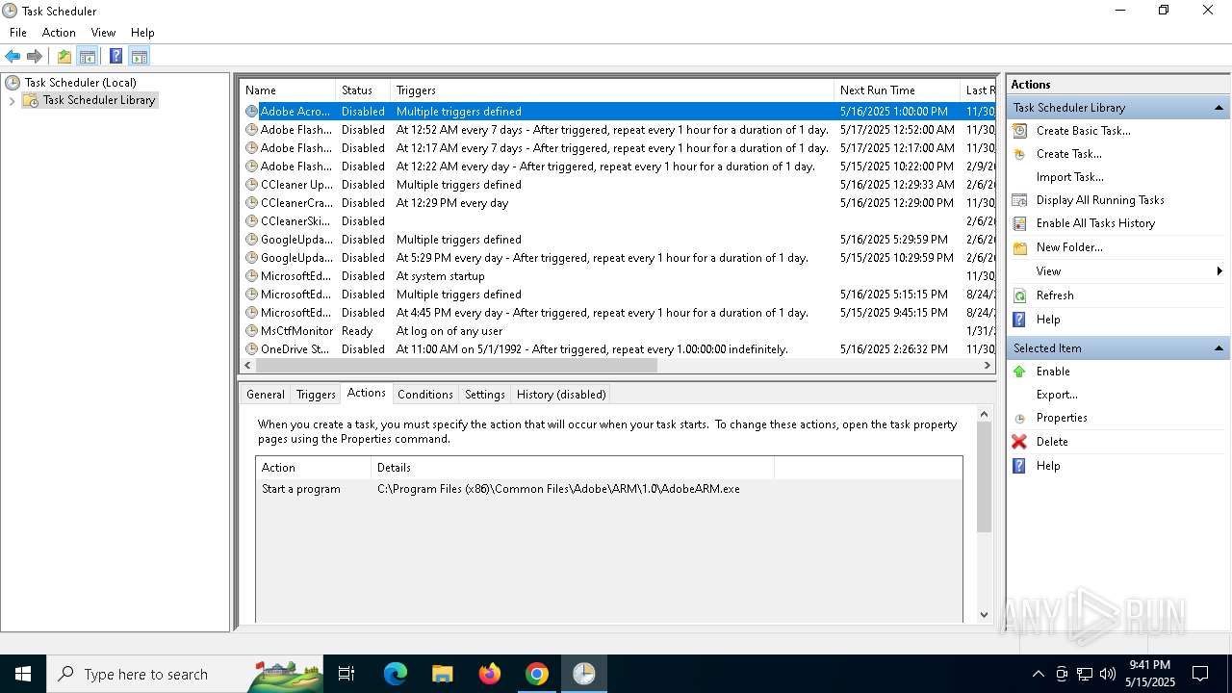This screenshot has width=1232, height=693.
Task: Open the View menu
Action: pos(103,33)
